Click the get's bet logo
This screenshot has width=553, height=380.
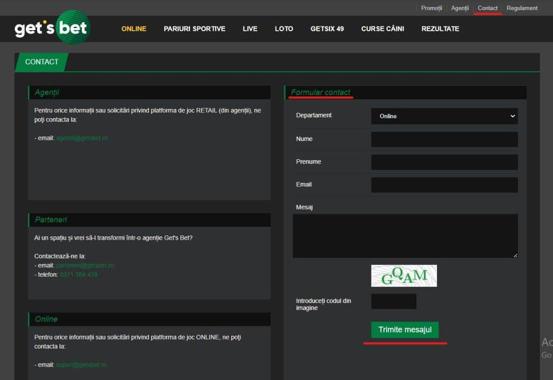point(52,28)
